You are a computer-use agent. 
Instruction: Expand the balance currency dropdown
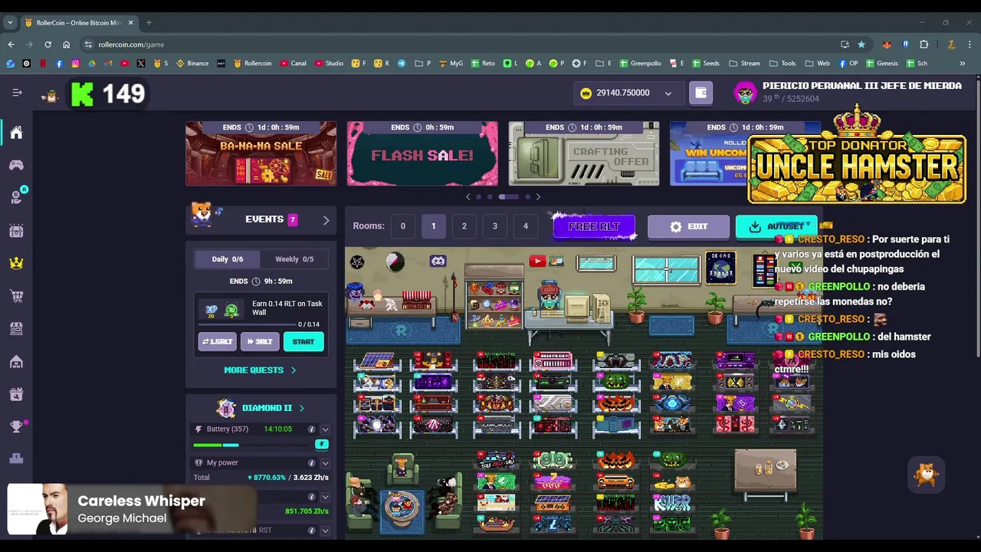pos(668,94)
